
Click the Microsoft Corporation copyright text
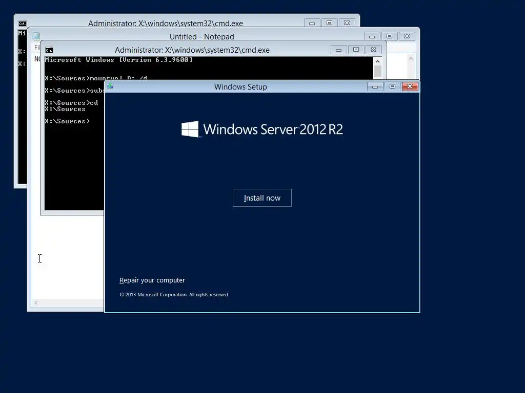click(174, 295)
